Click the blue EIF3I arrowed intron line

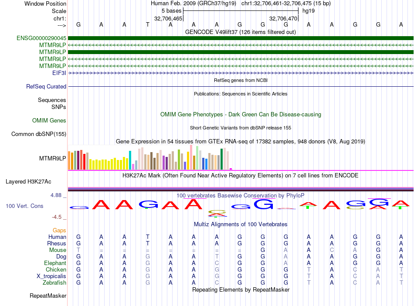241,73
